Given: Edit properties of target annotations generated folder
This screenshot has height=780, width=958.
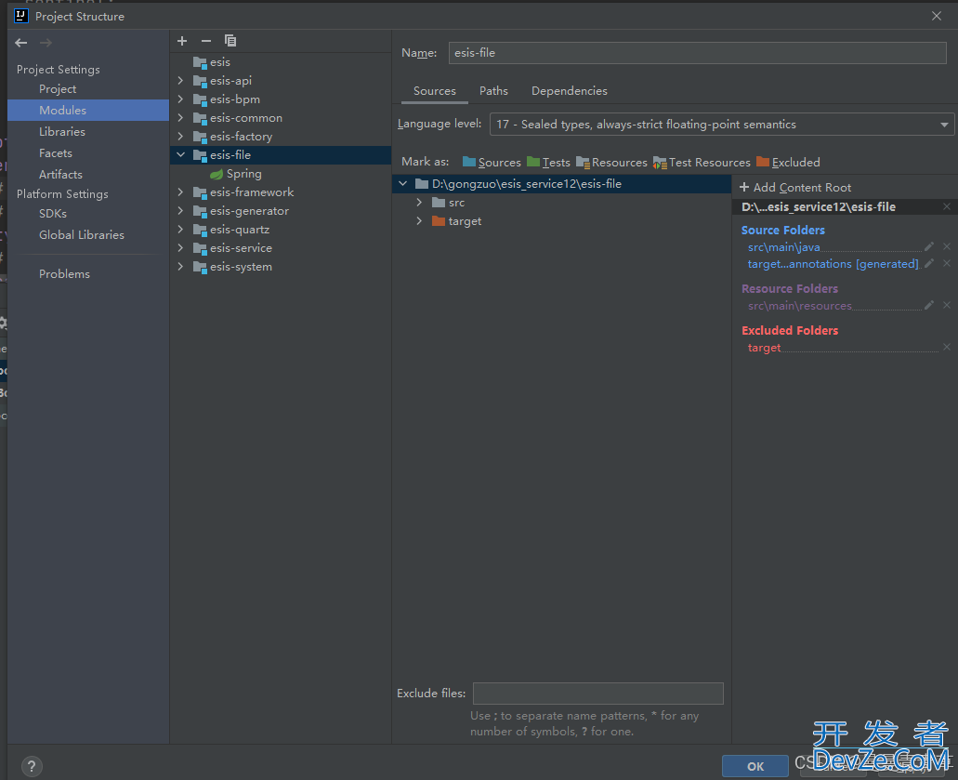Looking at the screenshot, I should (928, 263).
